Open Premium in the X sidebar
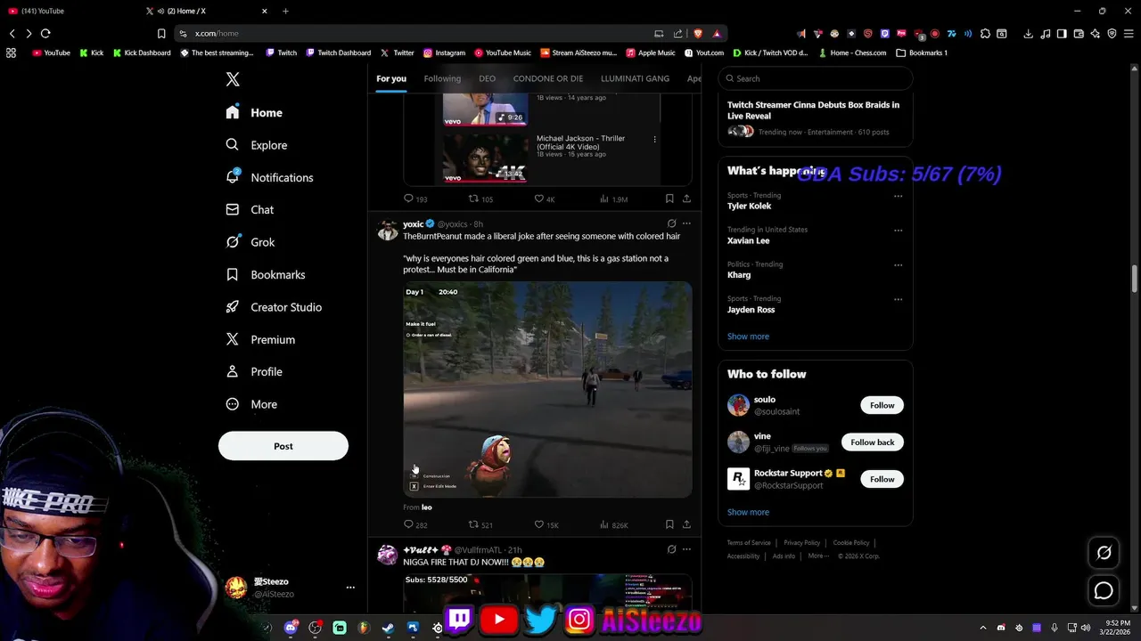Viewport: 1141px width, 641px height. coord(260,339)
